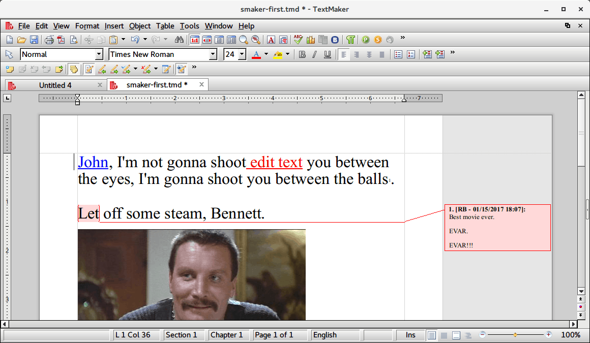Screen dimensions: 590x343
Task: Click the John hyperlink in the document
Action: coord(93,163)
